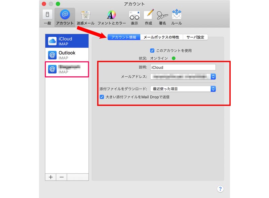Image resolution: width=269 pixels, height=198 pixels.
Task: Open フォントとカラー preferences
Action: 112,17
